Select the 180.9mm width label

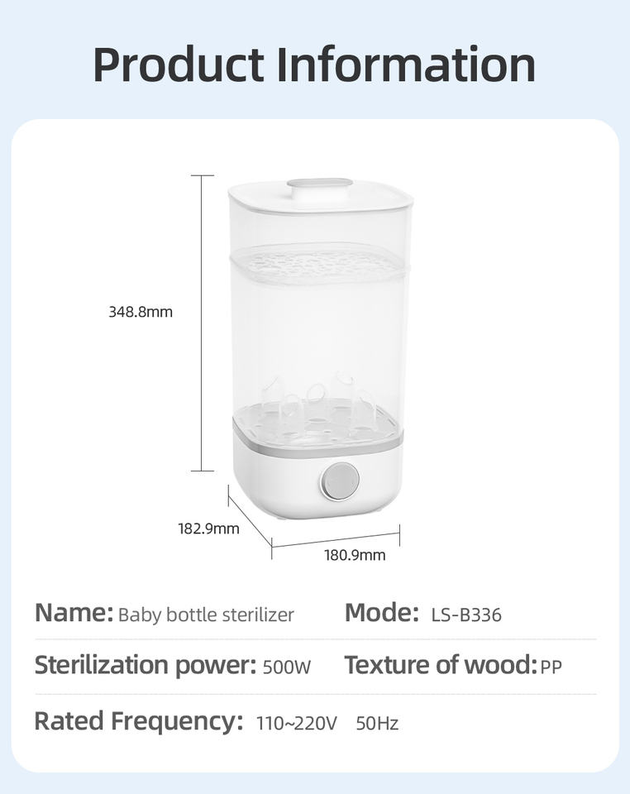pyautogui.click(x=355, y=555)
